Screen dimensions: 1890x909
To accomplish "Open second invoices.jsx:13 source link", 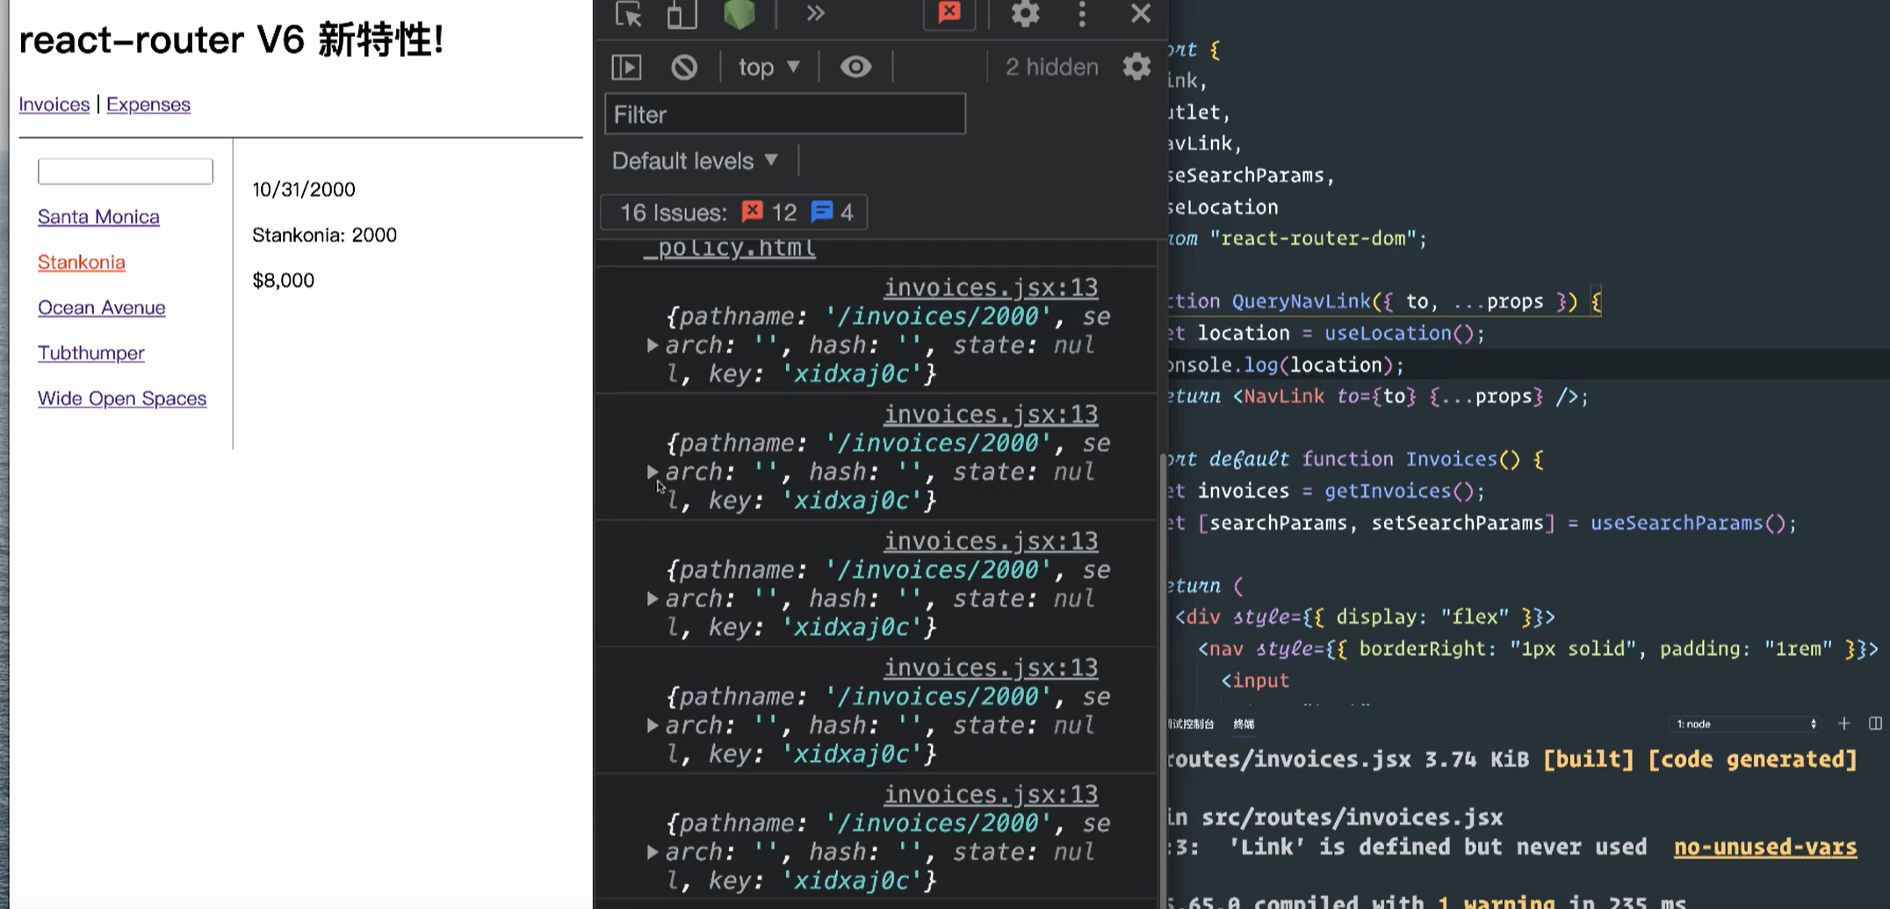I will [x=991, y=415].
